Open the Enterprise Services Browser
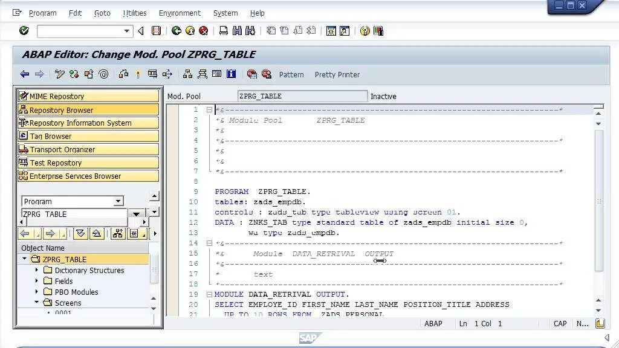 click(x=88, y=176)
